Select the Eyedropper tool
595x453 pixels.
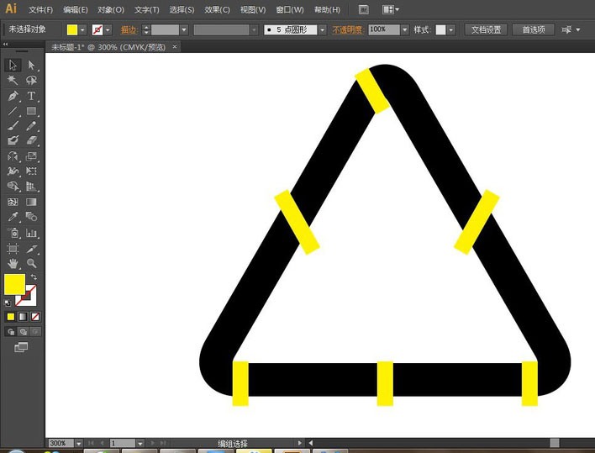click(x=13, y=217)
